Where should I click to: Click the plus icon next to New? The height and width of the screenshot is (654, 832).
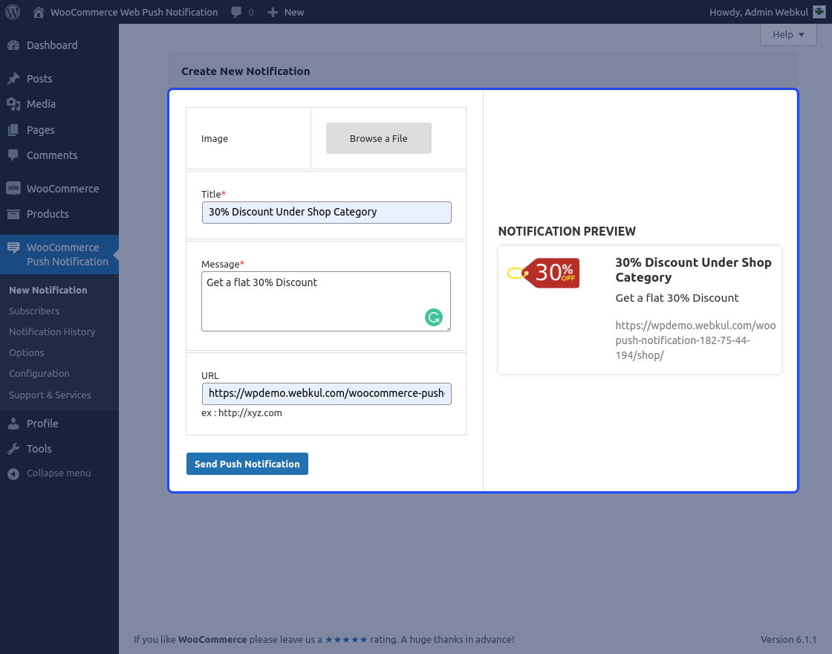[x=273, y=12]
